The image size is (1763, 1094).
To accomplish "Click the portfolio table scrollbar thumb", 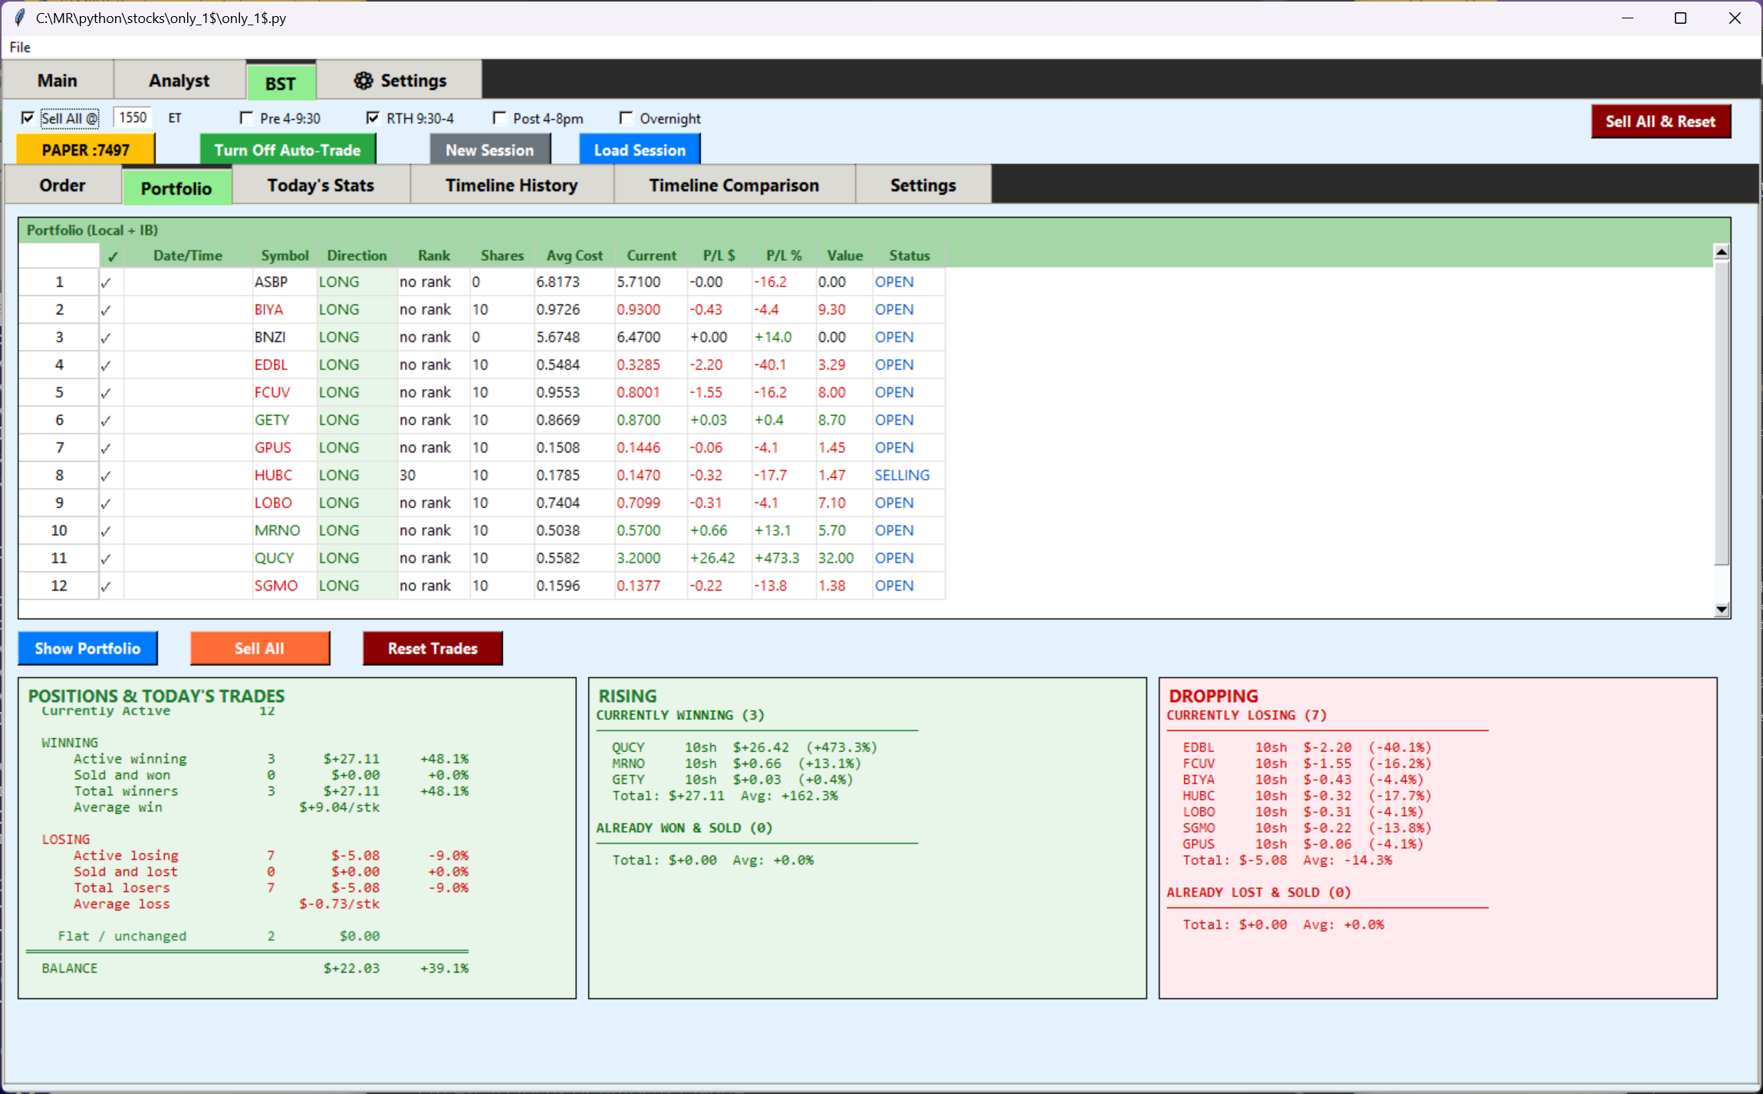I will click(1722, 413).
